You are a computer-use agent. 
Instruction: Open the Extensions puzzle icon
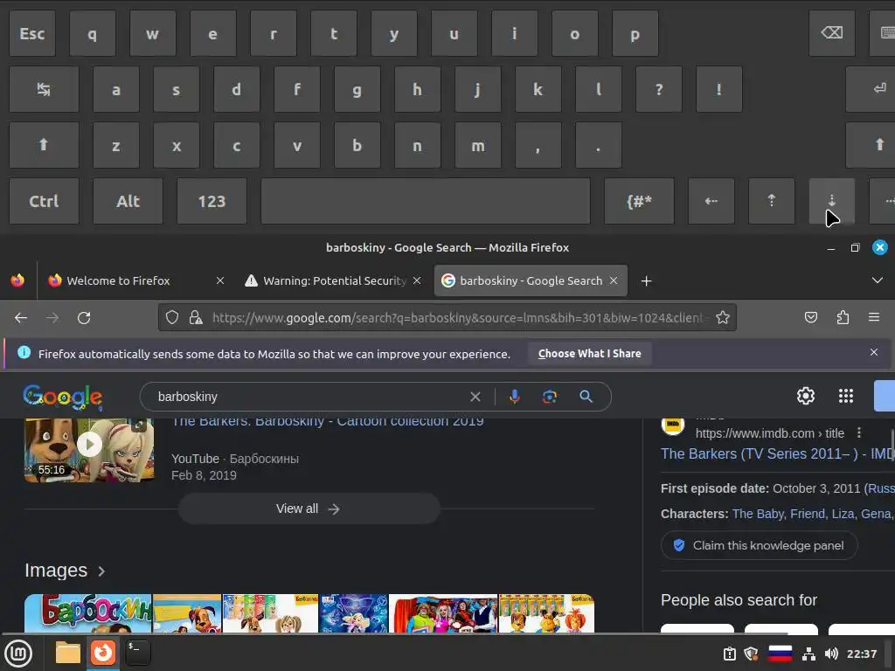[x=843, y=317]
